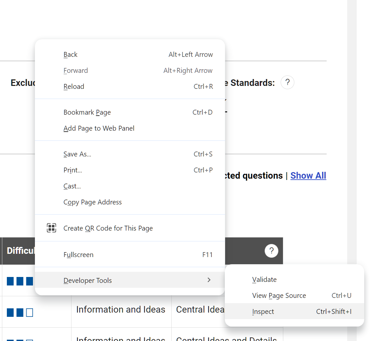Select Validate in the submenu
The width and height of the screenshot is (373, 341).
(x=294, y=279)
